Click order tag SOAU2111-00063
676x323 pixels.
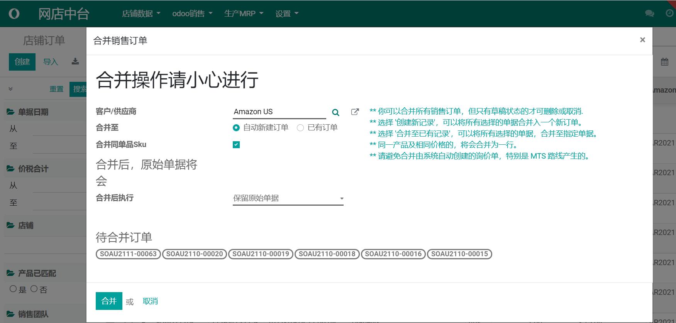pos(128,254)
